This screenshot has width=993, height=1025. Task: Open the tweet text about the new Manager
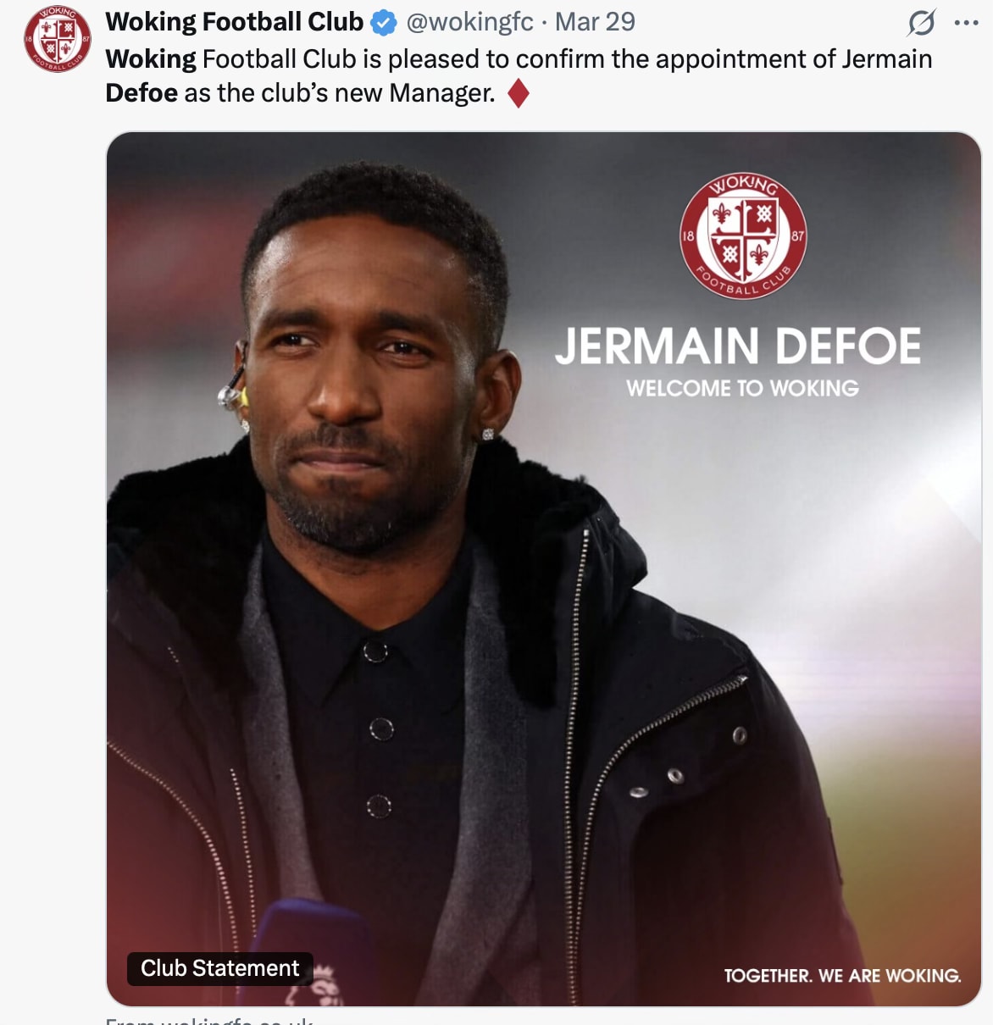pos(519,76)
